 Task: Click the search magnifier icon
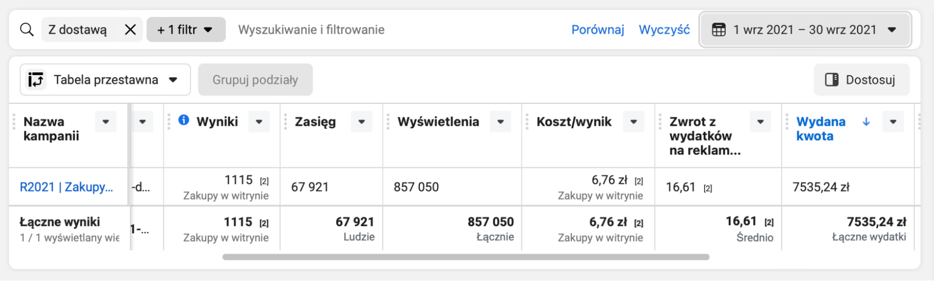tap(27, 30)
